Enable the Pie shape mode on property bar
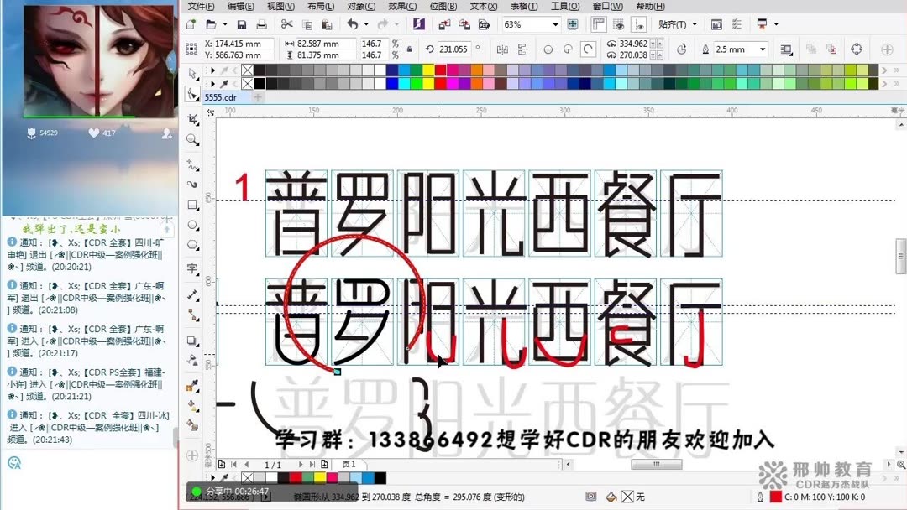 point(568,49)
